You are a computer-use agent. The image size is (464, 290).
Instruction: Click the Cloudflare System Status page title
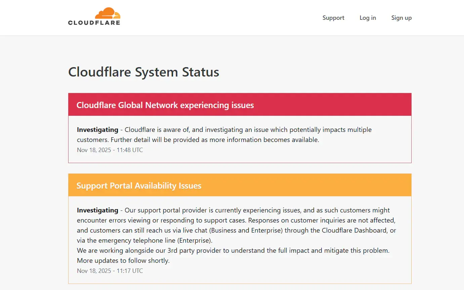(143, 72)
